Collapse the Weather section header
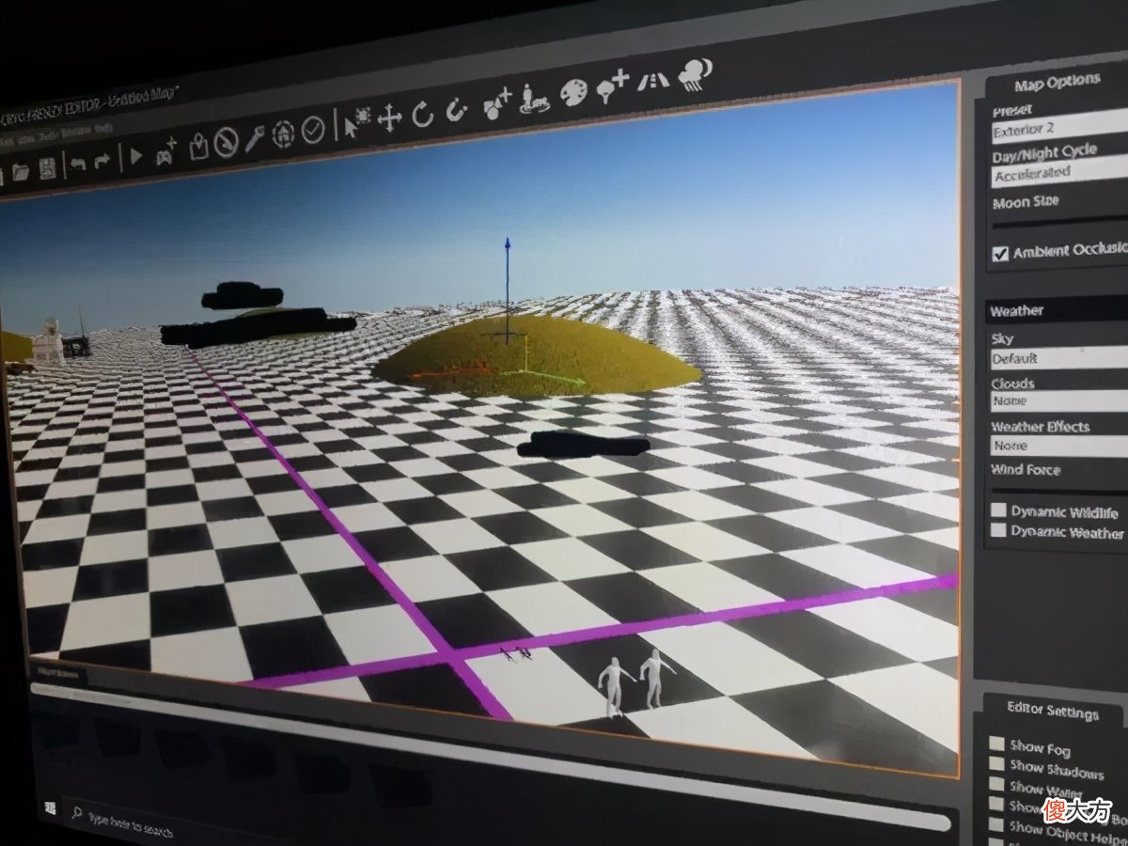Viewport: 1128px width, 846px height. [1056, 309]
